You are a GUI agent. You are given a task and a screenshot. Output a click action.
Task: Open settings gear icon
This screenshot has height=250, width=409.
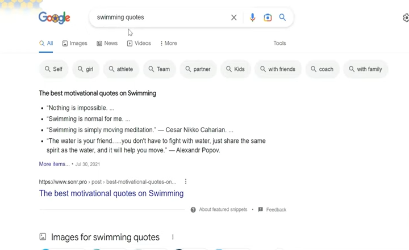pos(406,18)
